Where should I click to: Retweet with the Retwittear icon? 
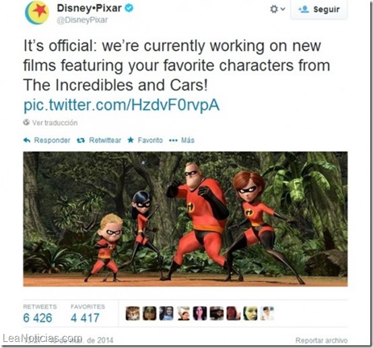(81, 140)
